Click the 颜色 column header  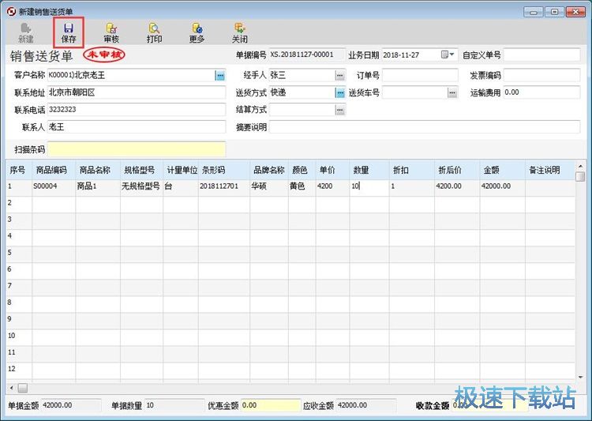tap(302, 170)
